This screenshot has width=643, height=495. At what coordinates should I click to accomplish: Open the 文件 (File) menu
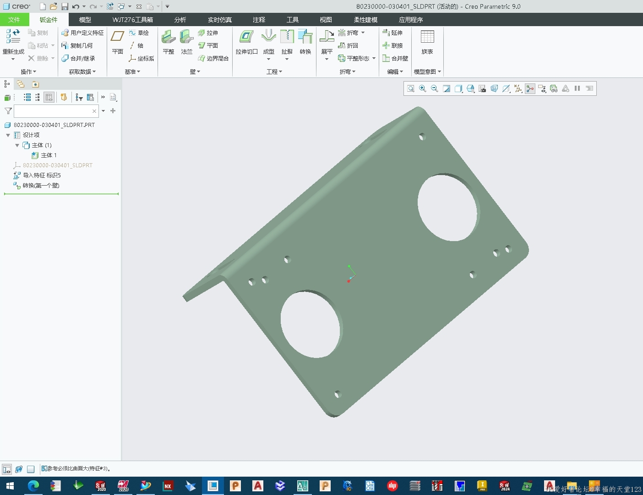click(14, 20)
